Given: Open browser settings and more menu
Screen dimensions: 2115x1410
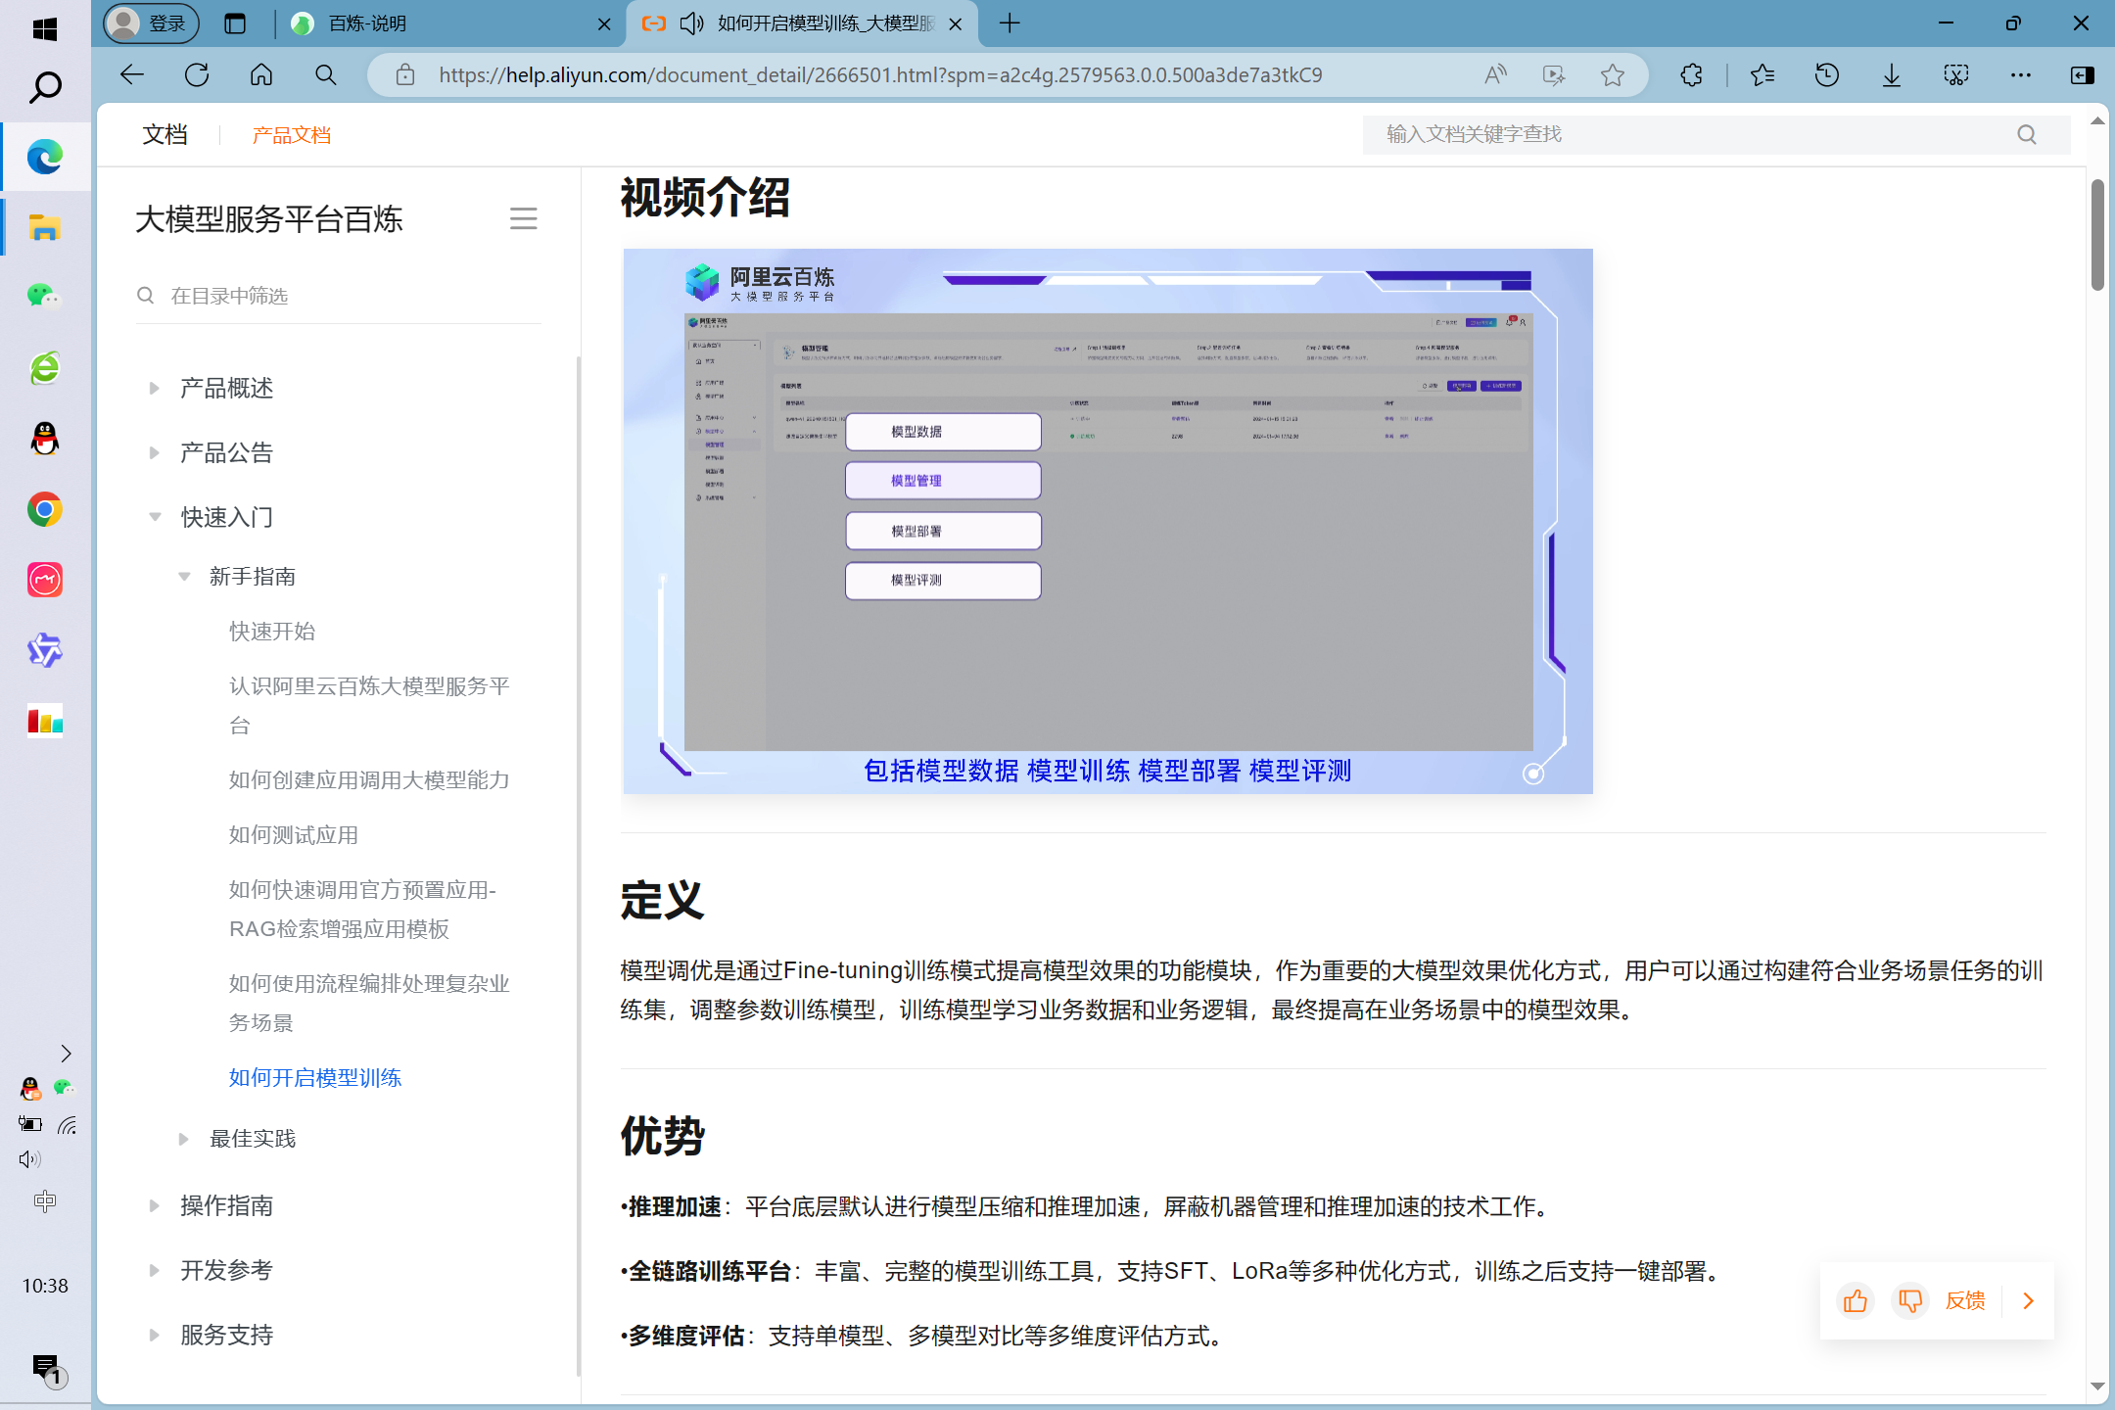Looking at the screenshot, I should point(2021,75).
